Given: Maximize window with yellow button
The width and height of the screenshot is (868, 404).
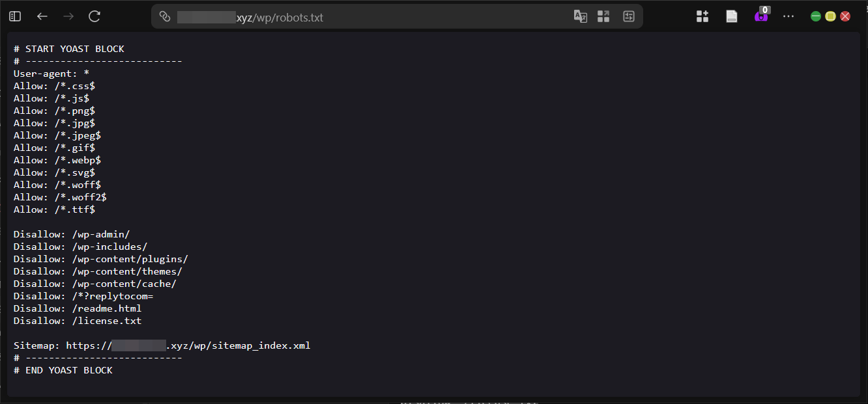Looking at the screenshot, I should click(x=830, y=16).
